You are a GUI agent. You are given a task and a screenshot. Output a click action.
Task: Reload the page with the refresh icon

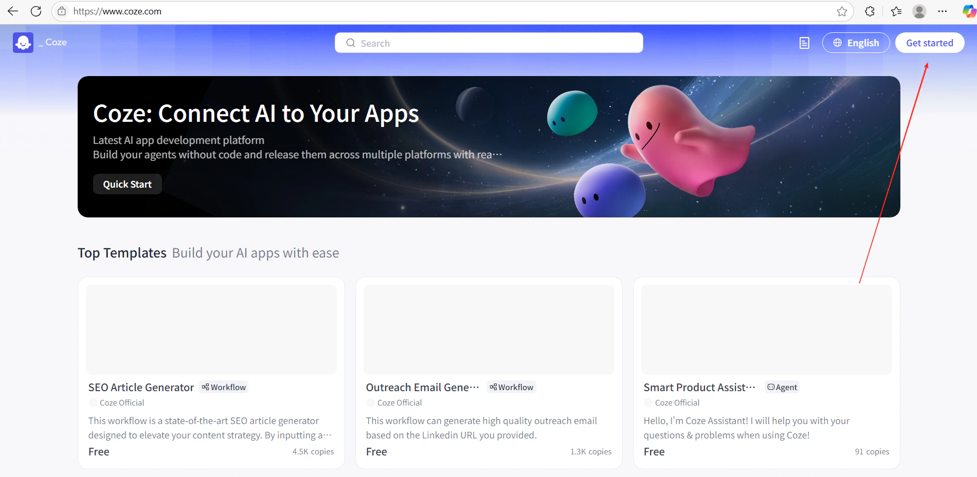[x=36, y=11]
